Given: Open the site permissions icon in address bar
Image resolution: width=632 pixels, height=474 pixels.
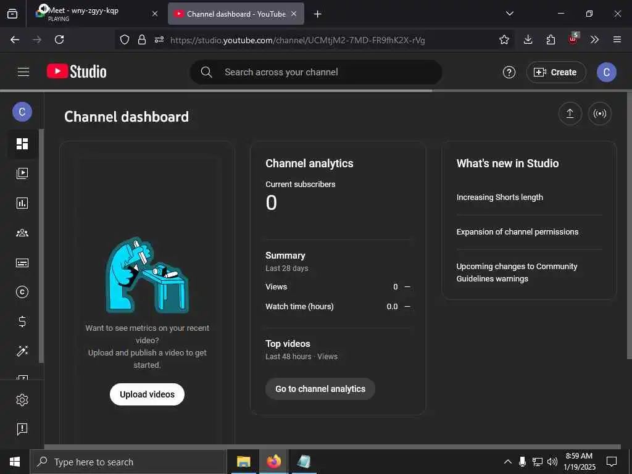Looking at the screenshot, I should [x=159, y=39].
